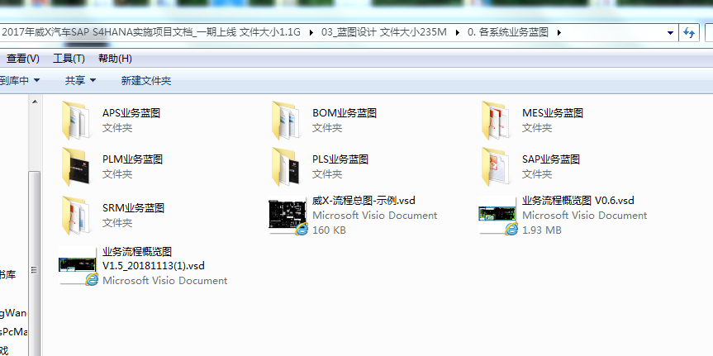
Task: Expand breadcrumb arrow before 03_蓝图设计
Action: click(x=311, y=32)
